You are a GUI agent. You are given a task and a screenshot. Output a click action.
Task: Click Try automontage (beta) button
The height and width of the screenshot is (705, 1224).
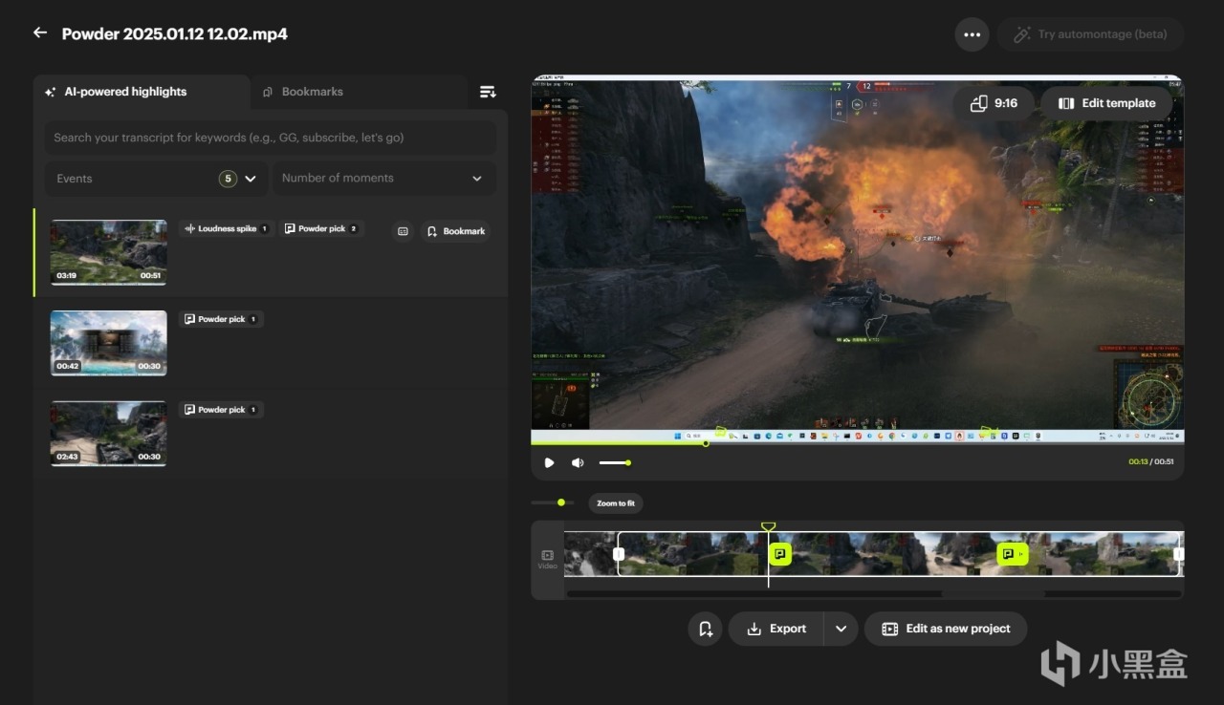pos(1090,34)
